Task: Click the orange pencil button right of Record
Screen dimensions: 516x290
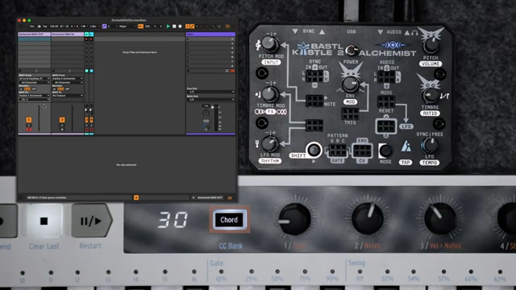Action: click(x=192, y=27)
